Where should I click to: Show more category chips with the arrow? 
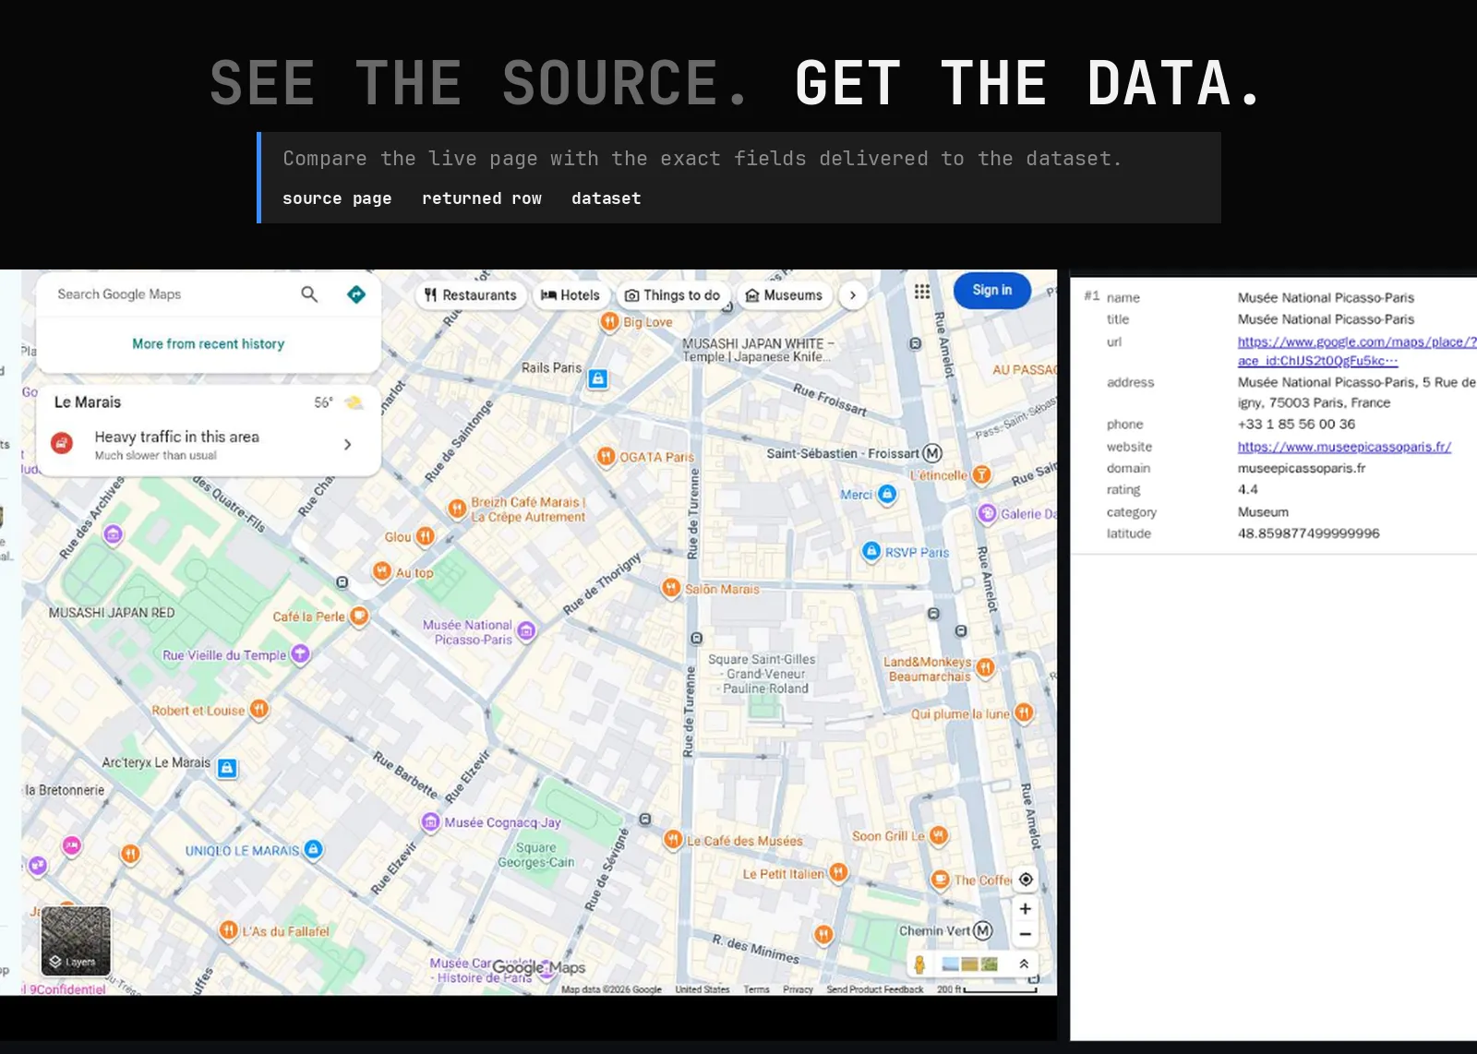853,295
